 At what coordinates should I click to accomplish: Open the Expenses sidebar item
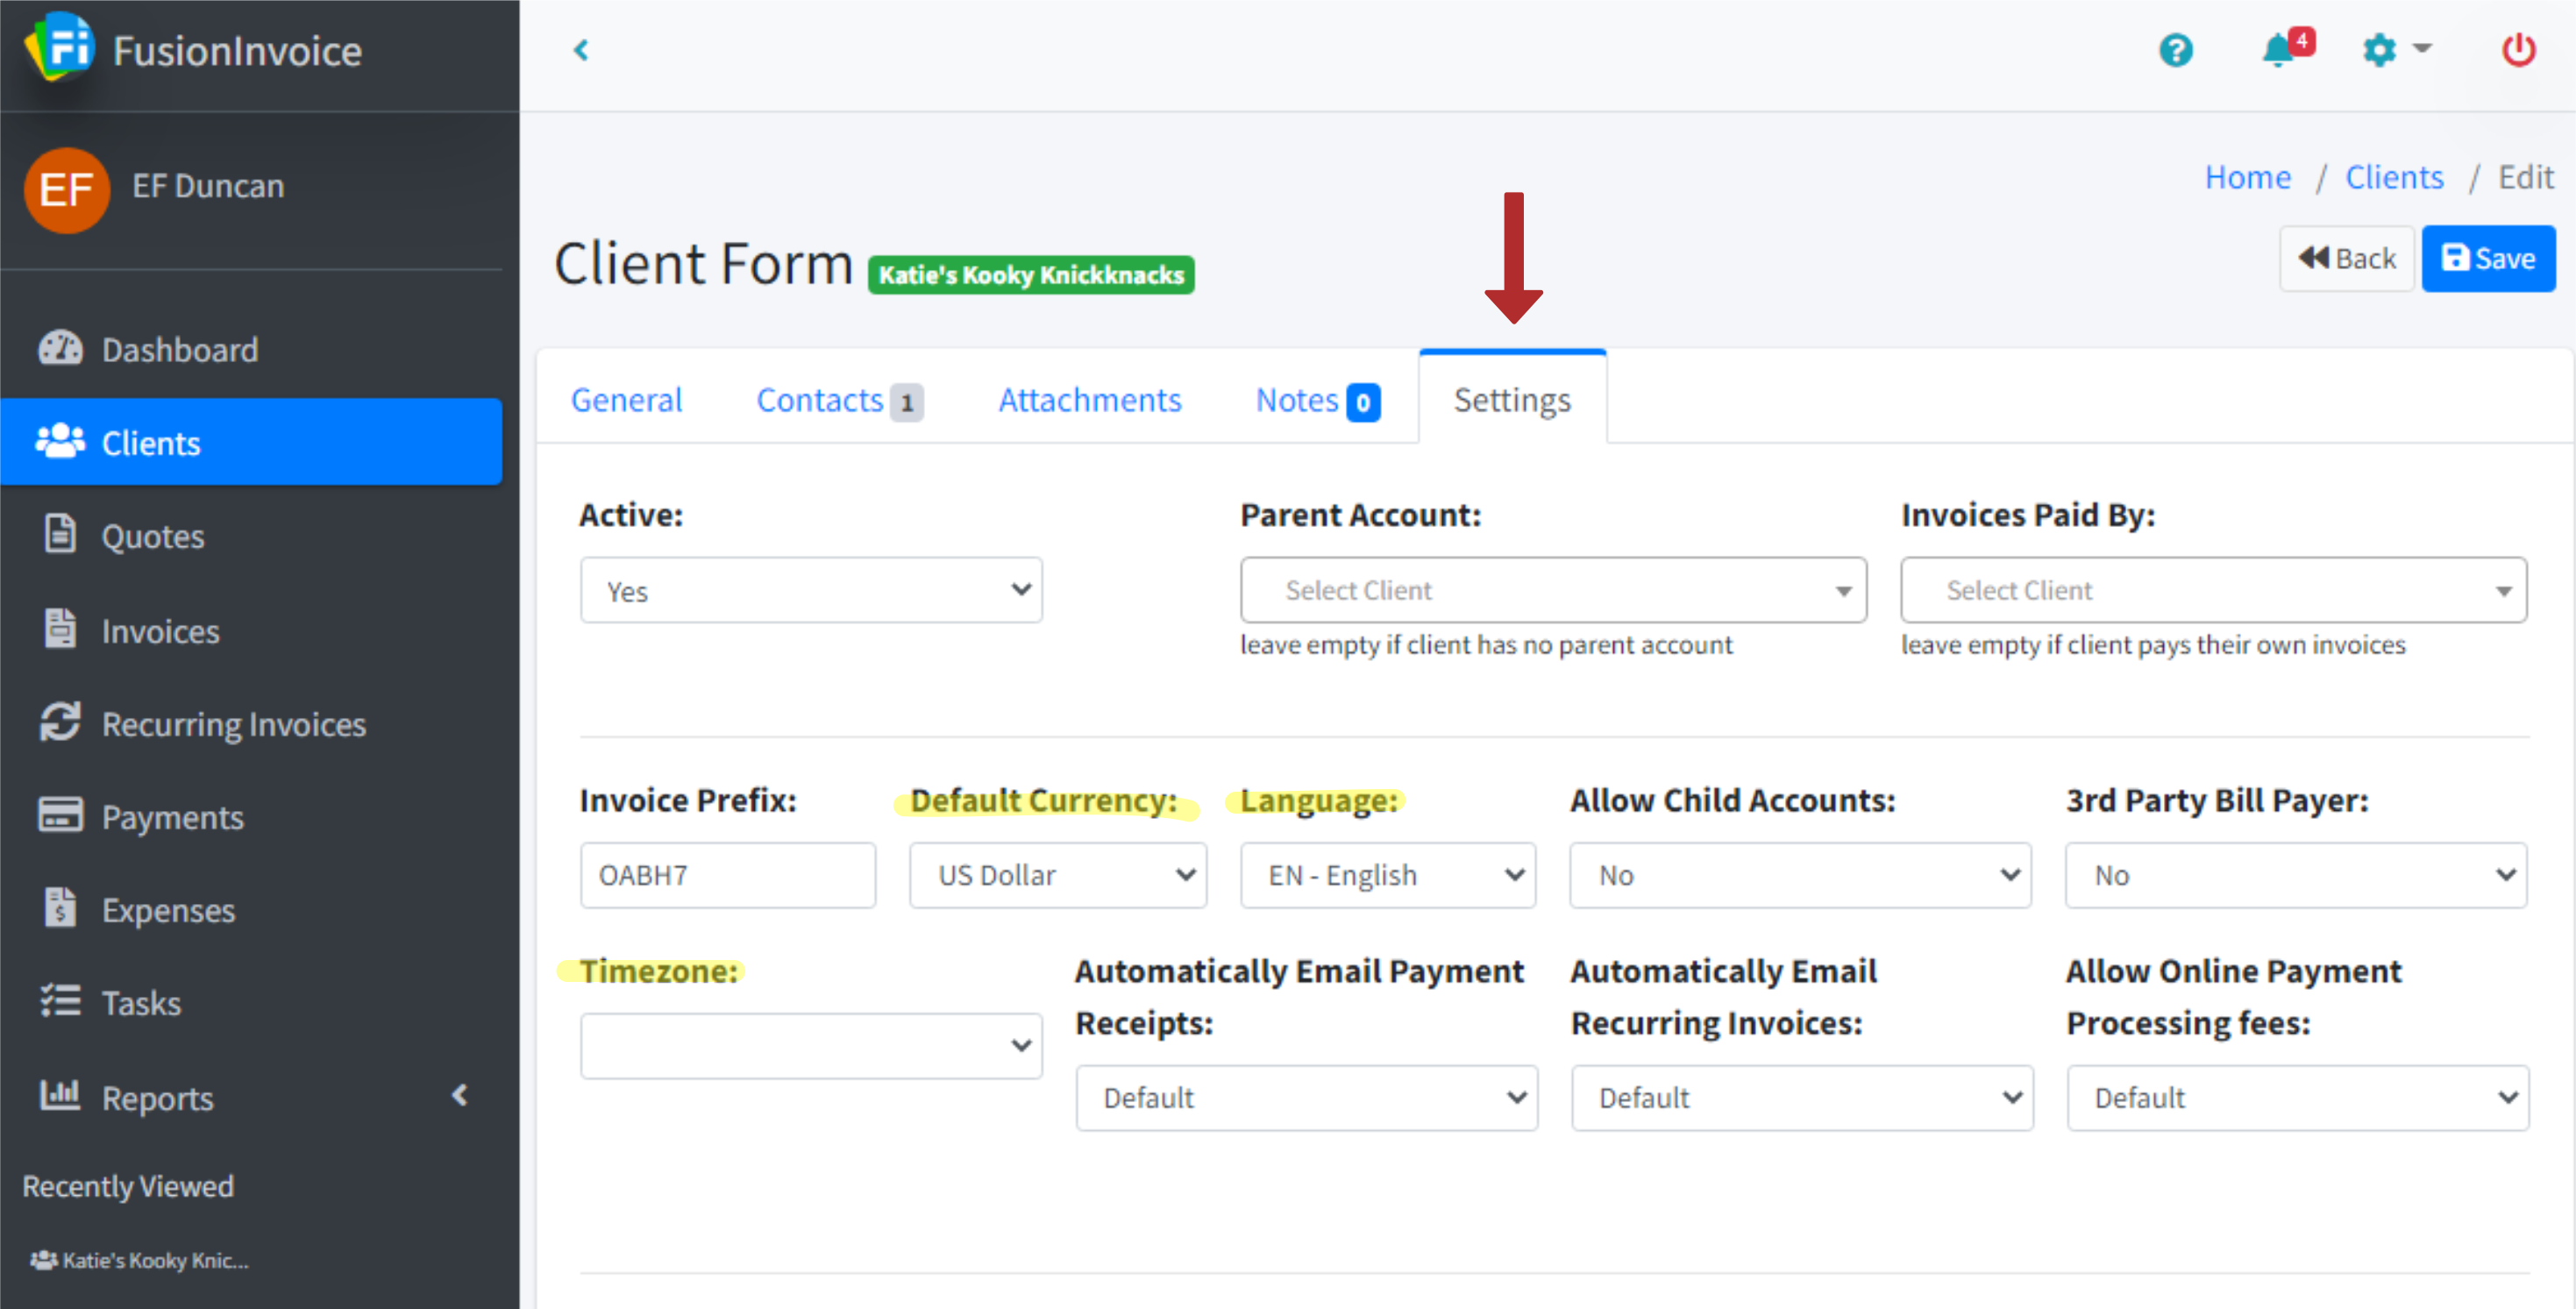pos(168,910)
